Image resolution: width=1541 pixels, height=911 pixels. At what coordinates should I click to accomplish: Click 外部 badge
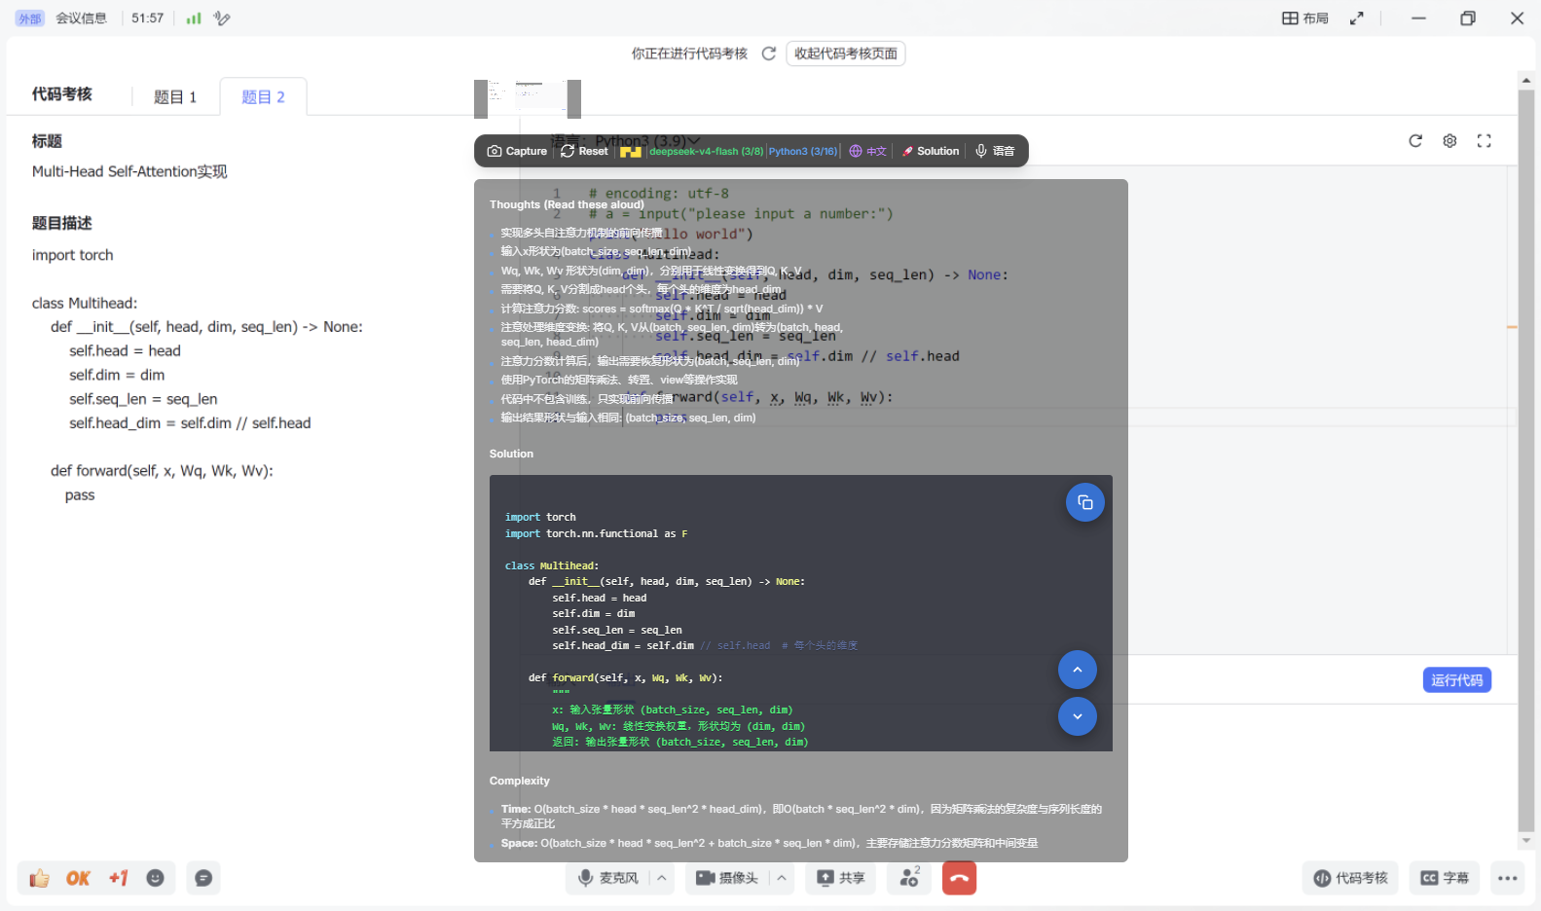click(29, 18)
